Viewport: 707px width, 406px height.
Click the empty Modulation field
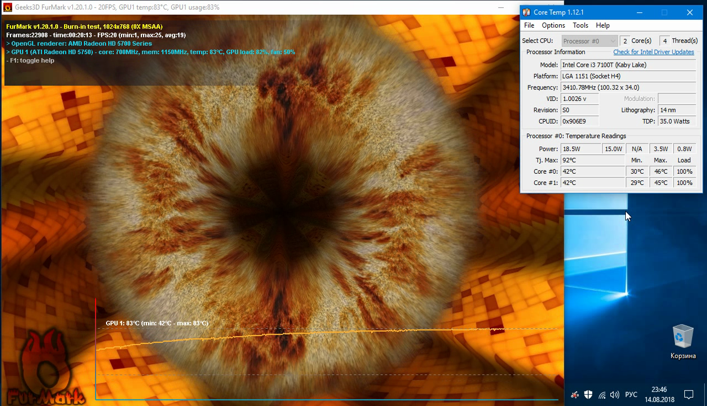pyautogui.click(x=677, y=99)
